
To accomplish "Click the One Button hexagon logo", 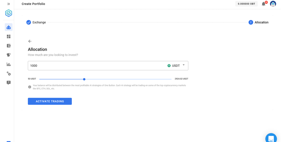I will click(9, 13).
